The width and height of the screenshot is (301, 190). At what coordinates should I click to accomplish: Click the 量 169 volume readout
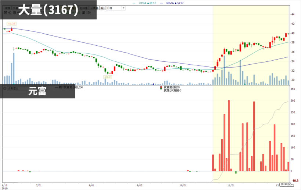(86, 13)
